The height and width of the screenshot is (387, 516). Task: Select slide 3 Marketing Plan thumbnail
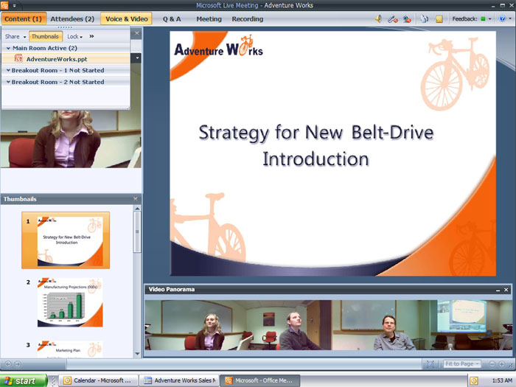point(70,350)
